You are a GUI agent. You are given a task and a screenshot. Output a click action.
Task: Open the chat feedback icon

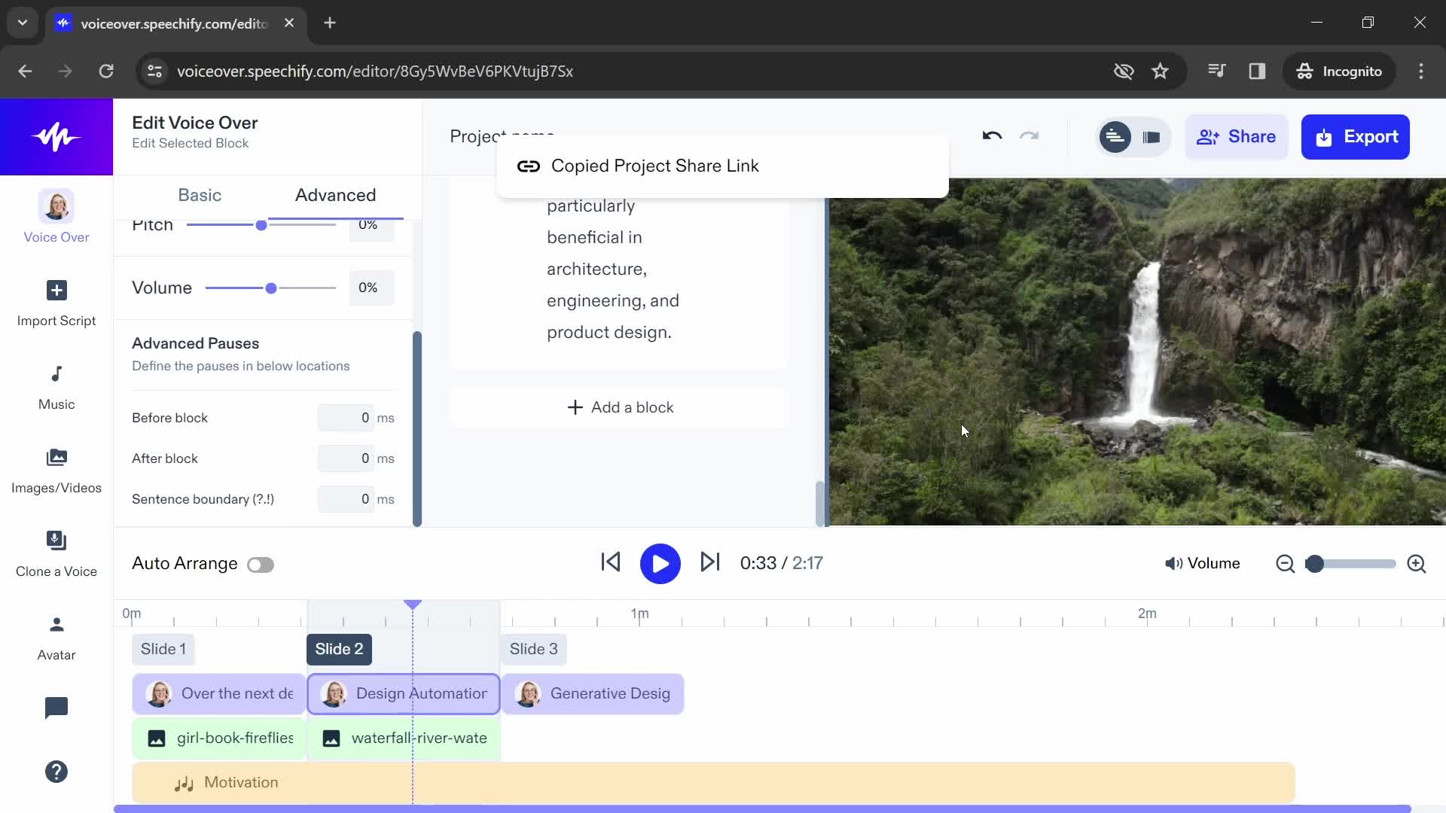(x=56, y=708)
